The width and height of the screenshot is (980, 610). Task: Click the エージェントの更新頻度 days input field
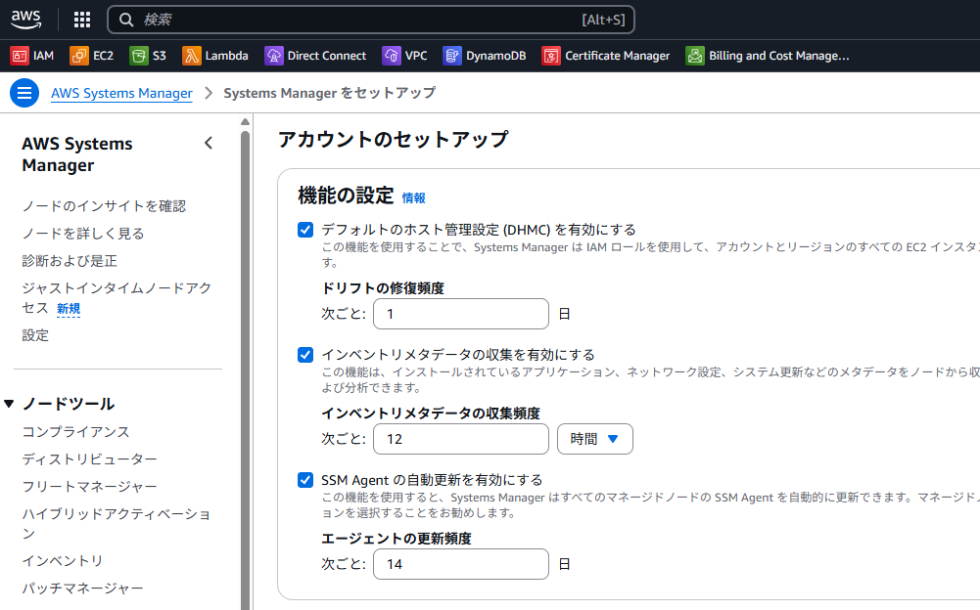point(461,564)
